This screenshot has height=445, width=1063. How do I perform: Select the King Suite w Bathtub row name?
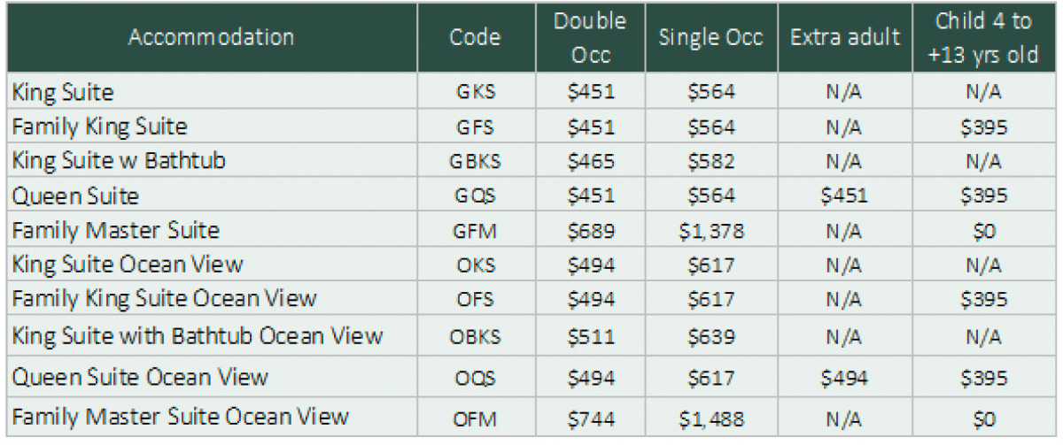coord(119,161)
